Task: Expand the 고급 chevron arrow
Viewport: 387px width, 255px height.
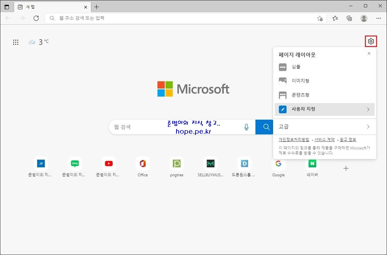Action: click(368, 127)
